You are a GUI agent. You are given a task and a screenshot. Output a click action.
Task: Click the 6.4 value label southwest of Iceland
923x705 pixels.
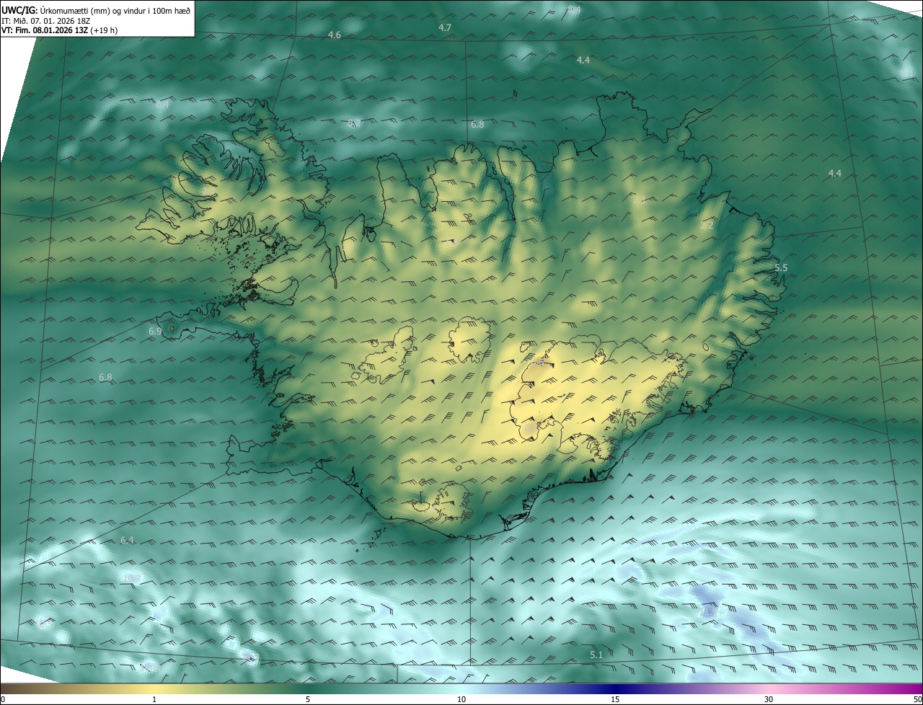(128, 540)
